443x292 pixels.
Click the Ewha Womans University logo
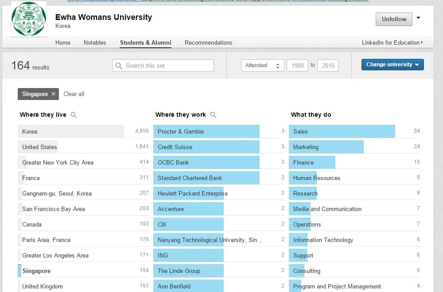click(29, 19)
